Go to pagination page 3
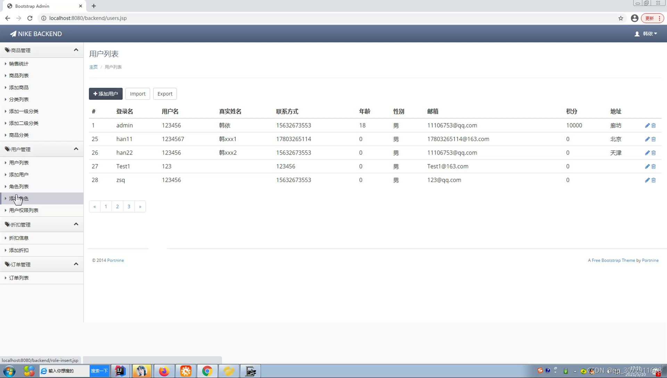This screenshot has width=667, height=378. [129, 206]
